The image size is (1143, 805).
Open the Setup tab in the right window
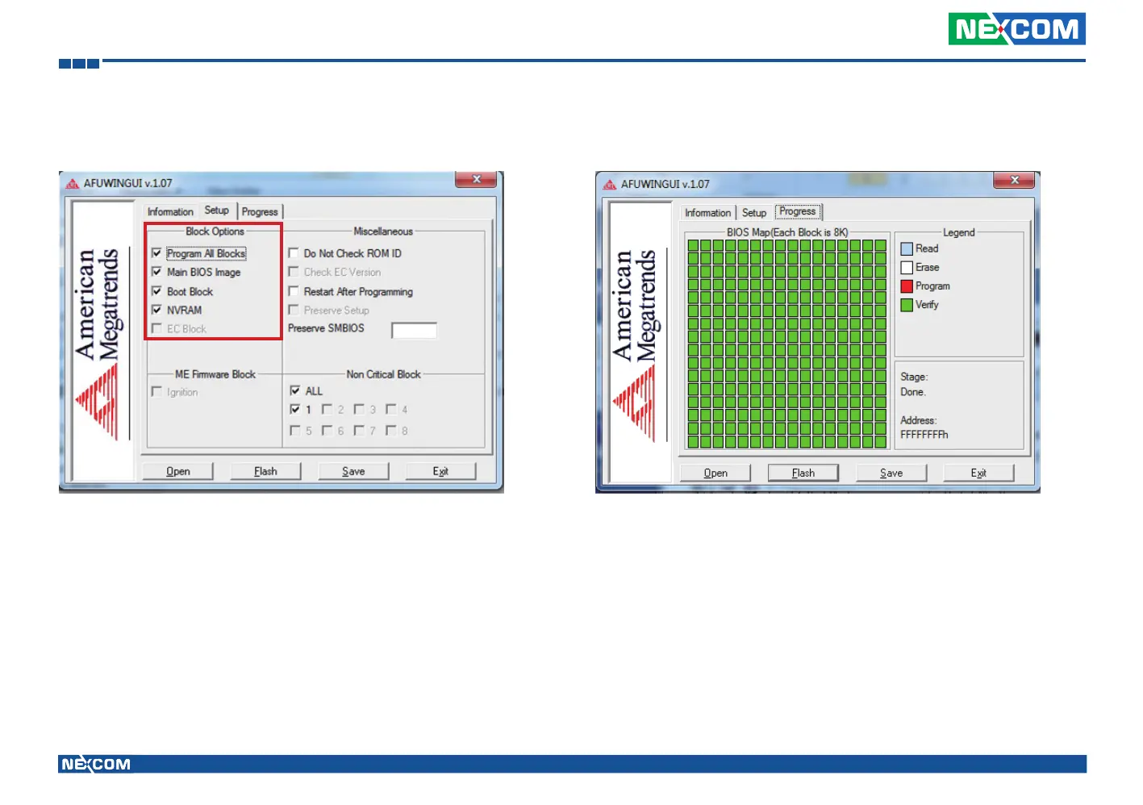point(754,213)
